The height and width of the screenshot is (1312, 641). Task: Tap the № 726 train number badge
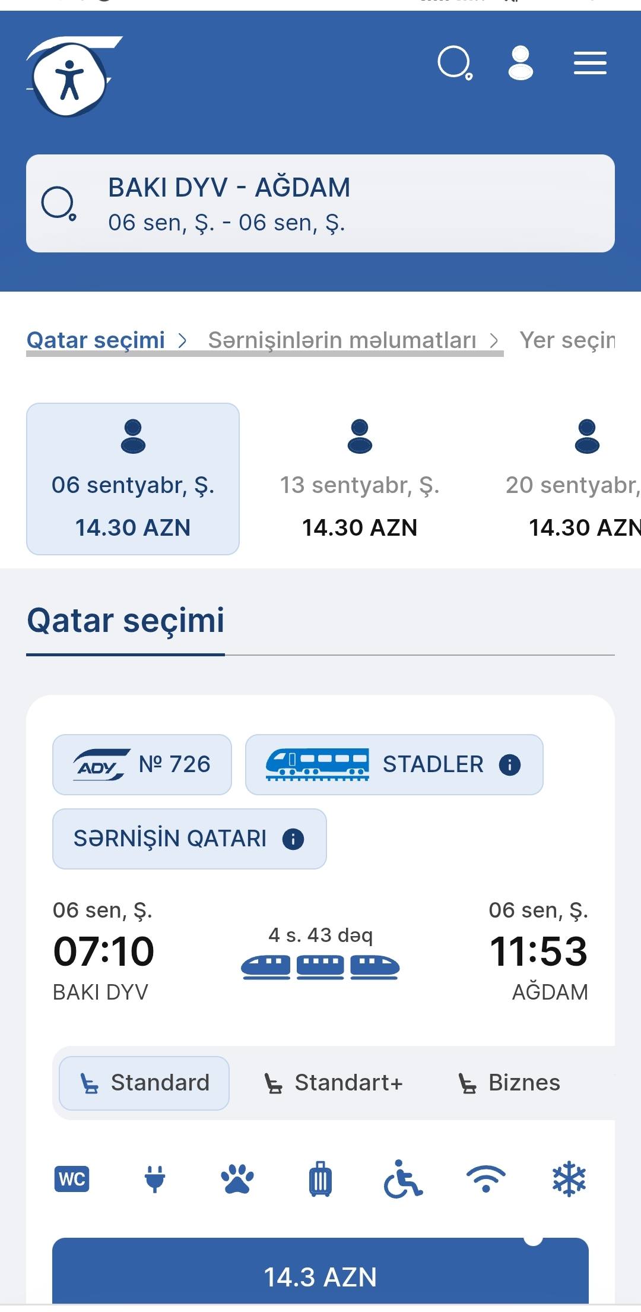click(x=142, y=765)
